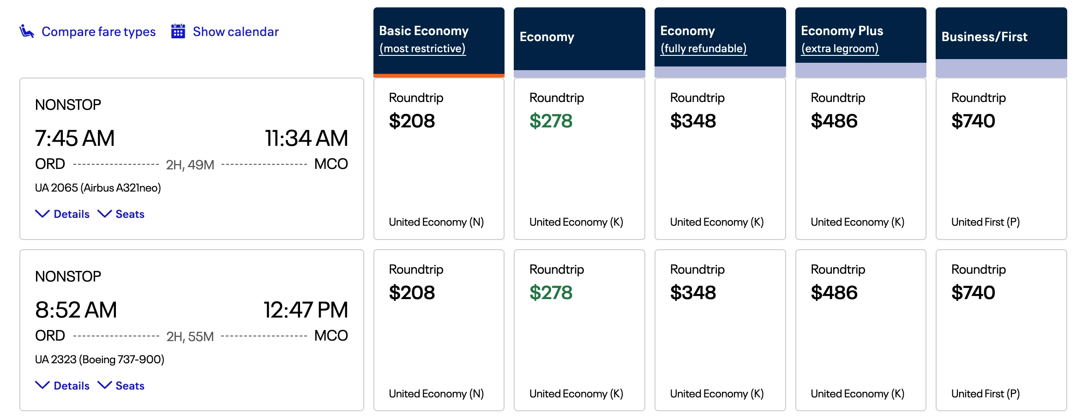The width and height of the screenshot is (1076, 420).
Task: Open the fare calendar view
Action: (235, 31)
